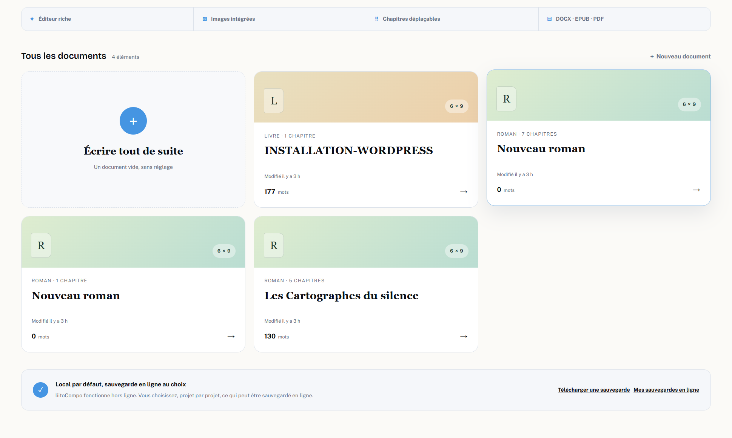Screen dimensions: 732x438
Task: Click the beige banner of INSTALLATION-WORDPRESS card
Action: (x=366, y=97)
